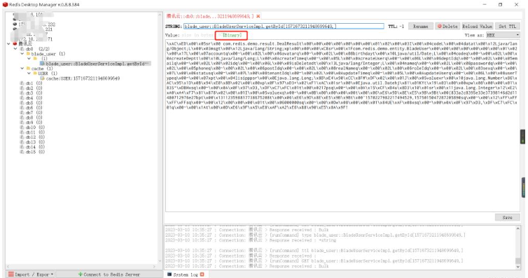Click the db0 database icon

(22, 49)
